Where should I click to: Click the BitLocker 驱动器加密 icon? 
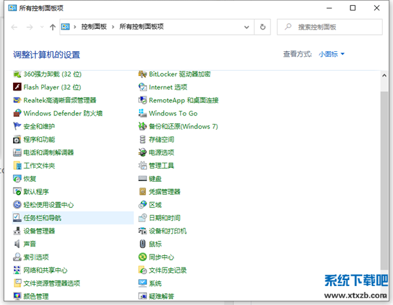tap(143, 73)
